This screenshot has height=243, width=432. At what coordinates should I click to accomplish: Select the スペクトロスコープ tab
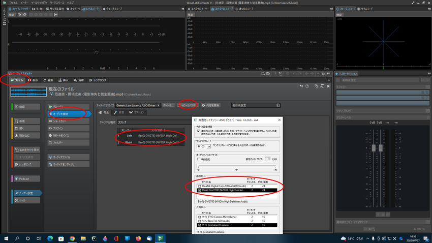[x=222, y=9]
